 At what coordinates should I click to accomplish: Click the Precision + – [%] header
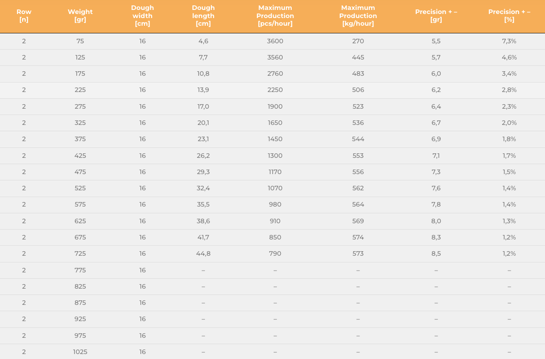tap(509, 16)
